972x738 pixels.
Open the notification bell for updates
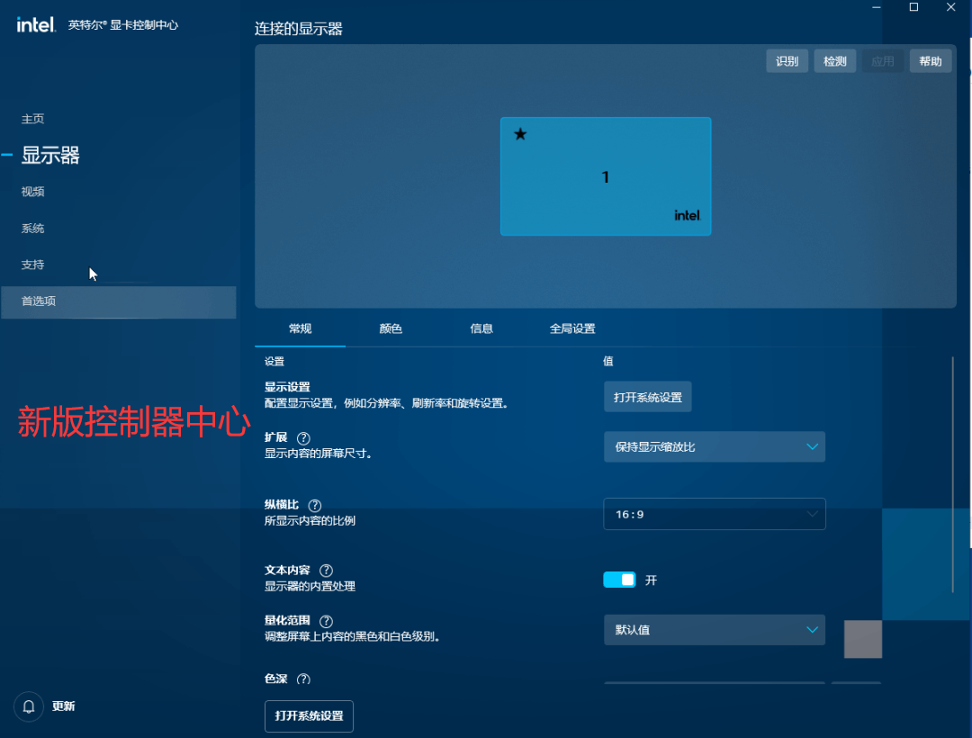pos(29,706)
